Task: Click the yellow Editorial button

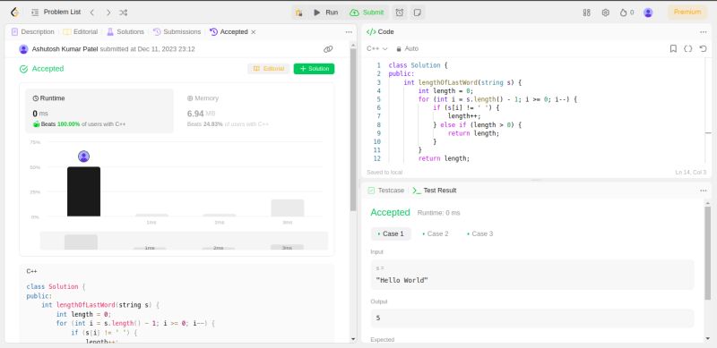Action: click(x=268, y=69)
